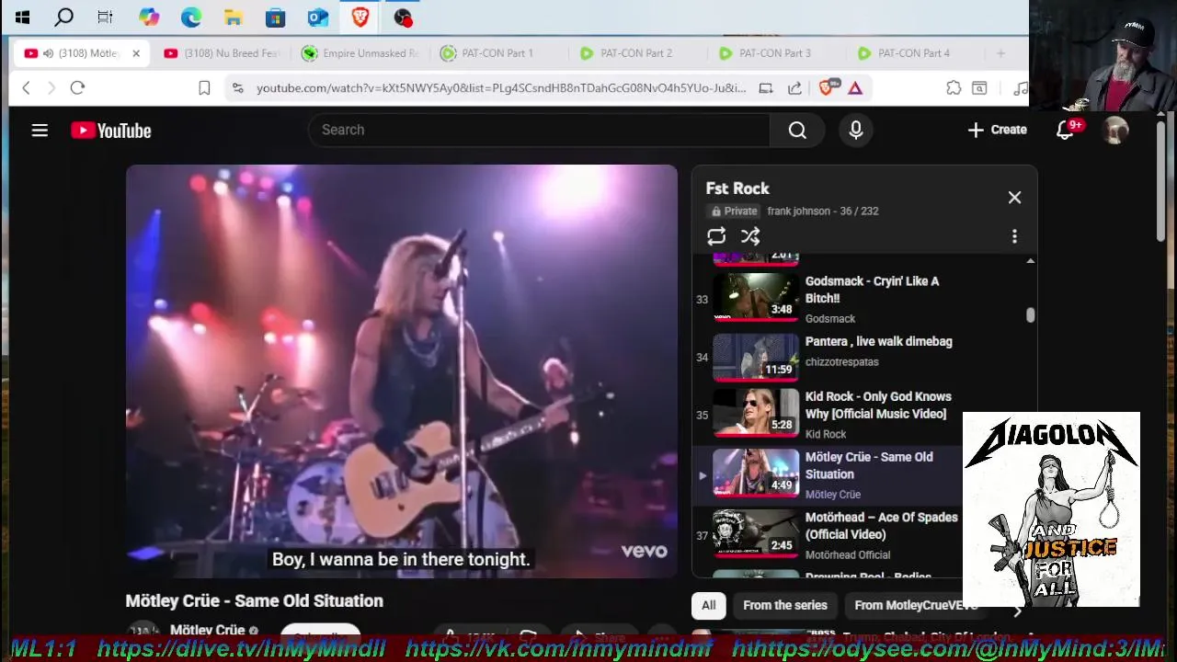
Task: Open playlist three-dot options menu
Action: 1014,236
